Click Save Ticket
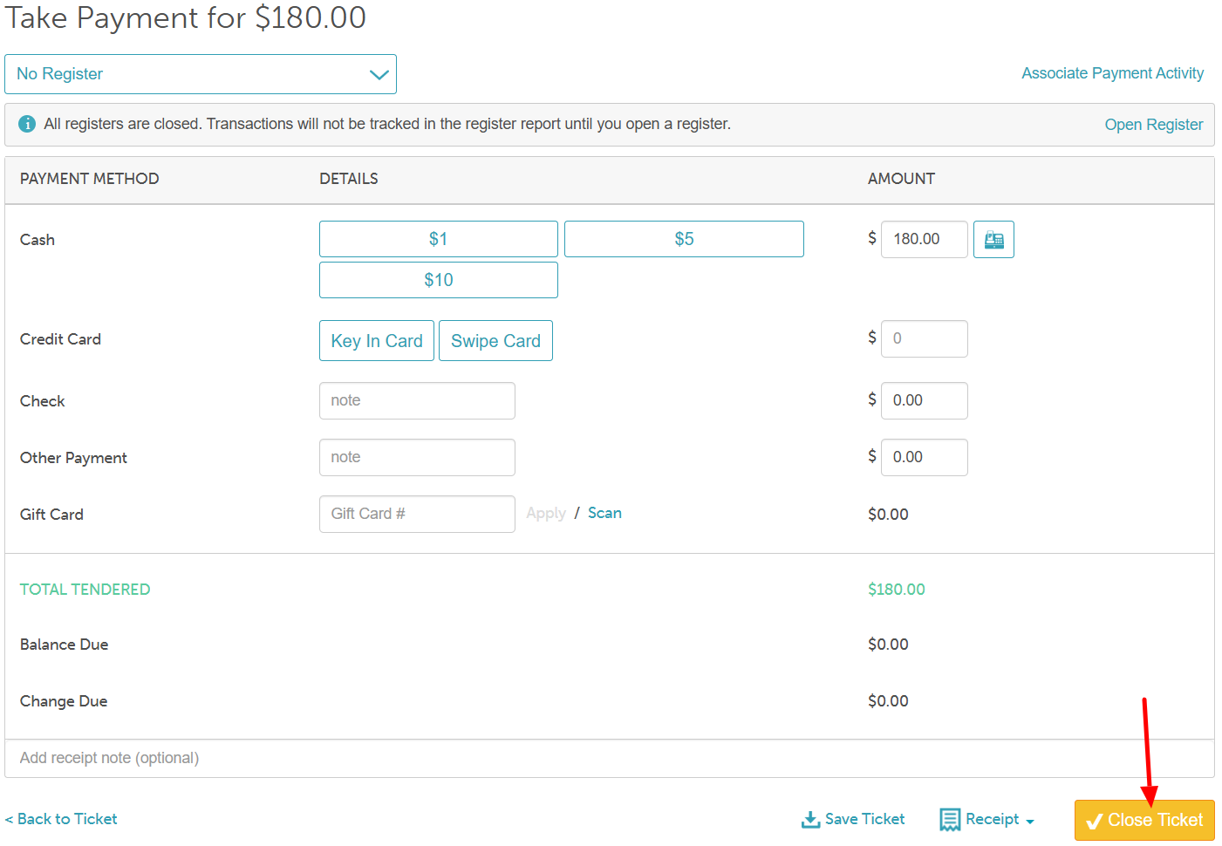 [853, 819]
